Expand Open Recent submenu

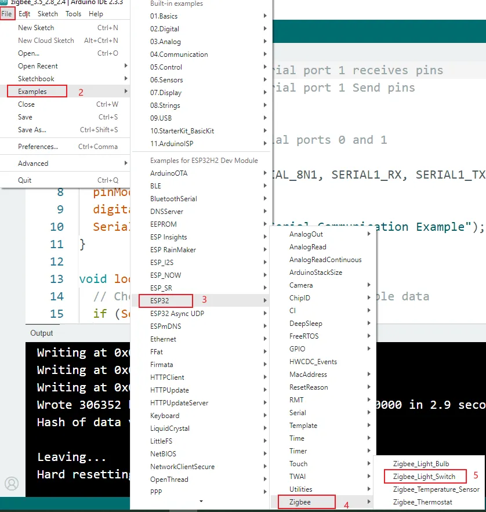(x=66, y=66)
